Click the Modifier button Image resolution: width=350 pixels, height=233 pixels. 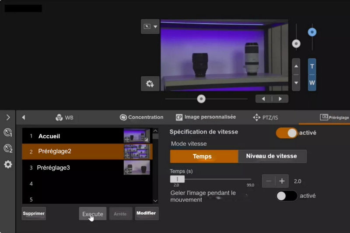(x=147, y=213)
